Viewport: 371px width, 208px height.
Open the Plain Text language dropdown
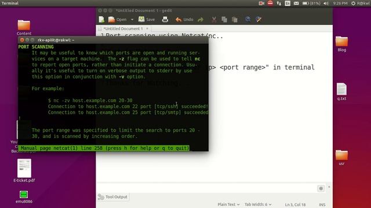[228, 205]
